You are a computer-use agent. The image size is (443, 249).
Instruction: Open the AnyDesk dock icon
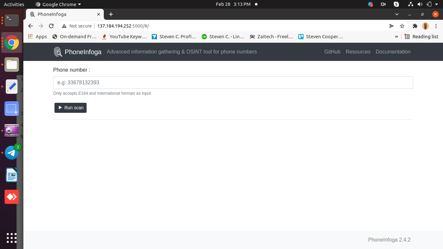click(x=12, y=197)
